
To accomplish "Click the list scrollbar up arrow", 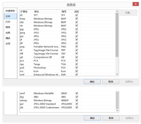I will point(117,11).
